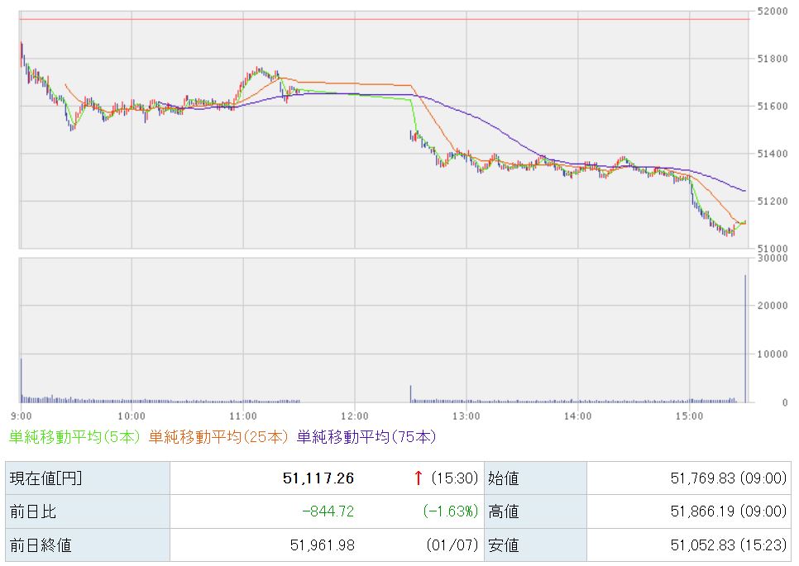Click the (-1.63%) percentage change
The image size is (799, 566).
tap(450, 511)
